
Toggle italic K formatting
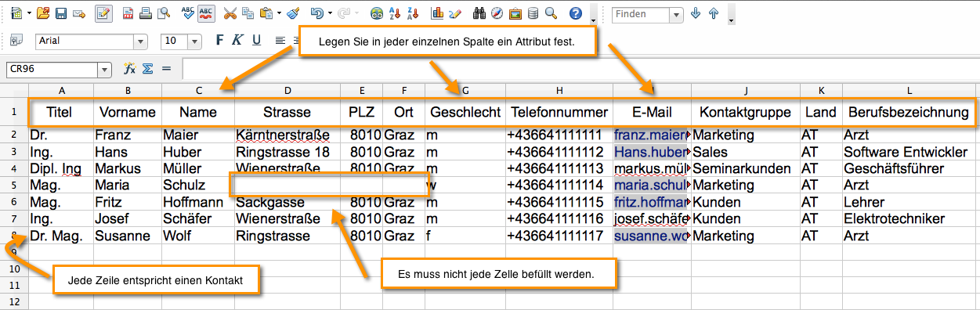tap(238, 41)
